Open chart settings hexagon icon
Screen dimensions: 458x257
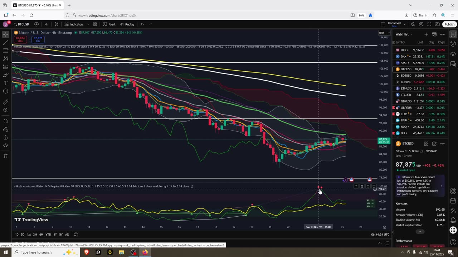421,24
